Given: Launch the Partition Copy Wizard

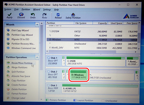Looking at the screenshot, I should point(20,35).
